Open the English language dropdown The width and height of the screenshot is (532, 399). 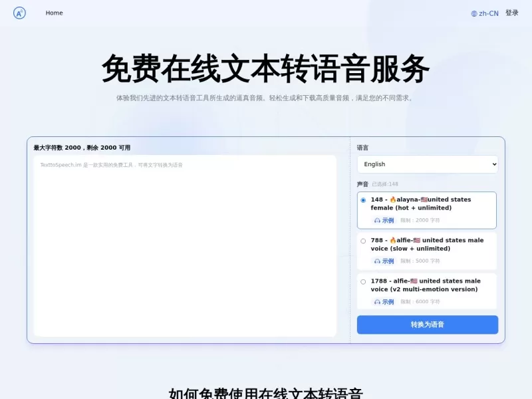427,164
